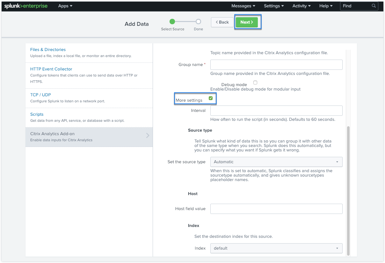The image size is (385, 263).
Task: Click the Splunk Enterprise logo
Action: (x=26, y=6)
